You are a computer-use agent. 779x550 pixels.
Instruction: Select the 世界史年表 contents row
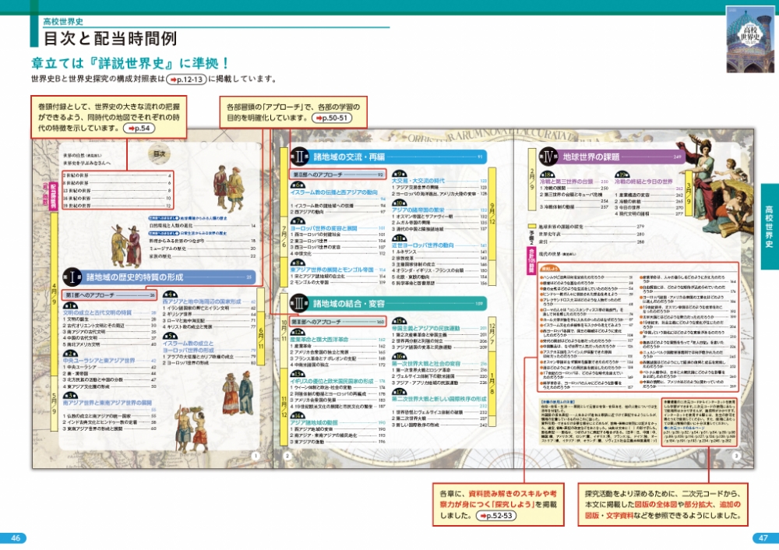(x=591, y=234)
